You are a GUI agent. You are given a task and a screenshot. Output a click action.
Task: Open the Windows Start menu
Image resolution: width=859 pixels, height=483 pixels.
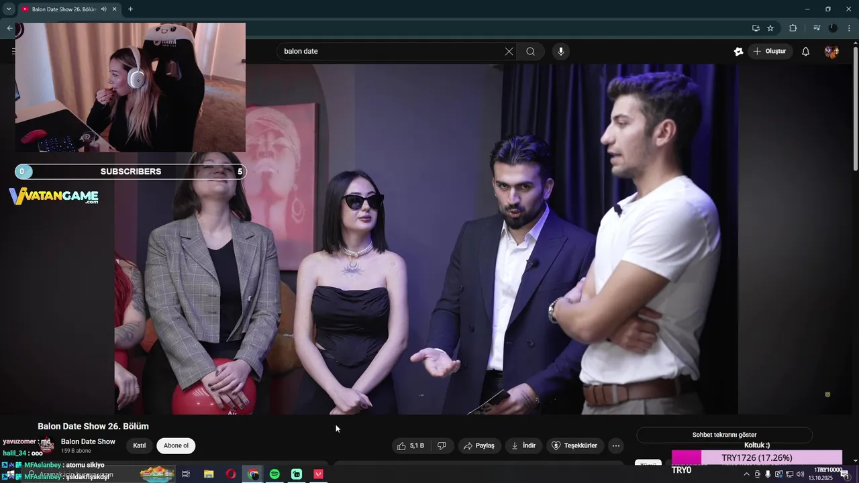point(10,474)
